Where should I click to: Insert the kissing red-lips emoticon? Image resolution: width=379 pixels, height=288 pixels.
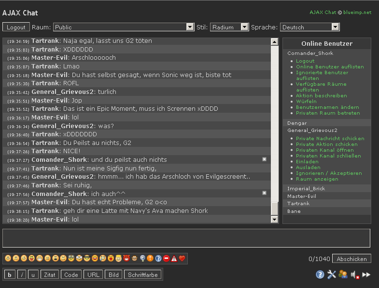click(x=111, y=259)
